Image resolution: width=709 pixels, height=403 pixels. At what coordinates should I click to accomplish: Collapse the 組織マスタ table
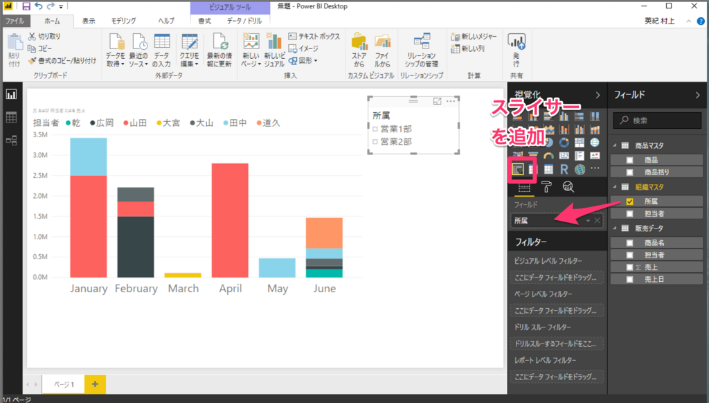[615, 187]
